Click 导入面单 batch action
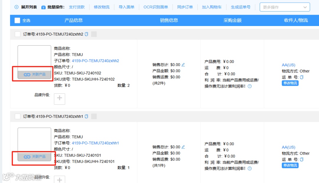This screenshot has height=183, width=319. 126,7
